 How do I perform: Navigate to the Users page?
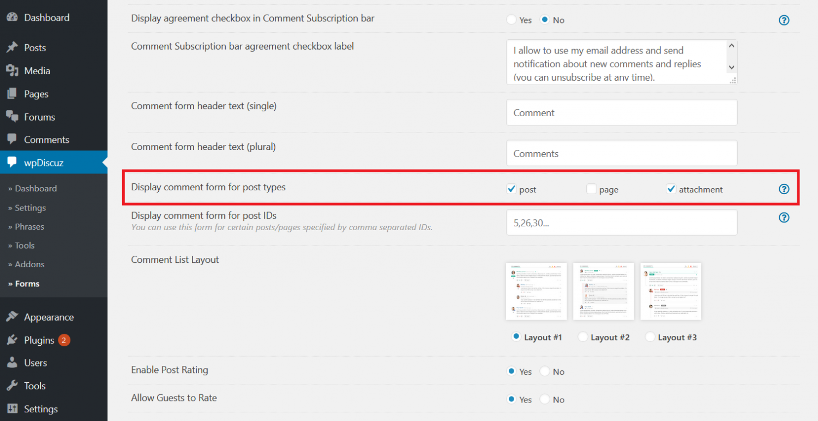[x=35, y=363]
